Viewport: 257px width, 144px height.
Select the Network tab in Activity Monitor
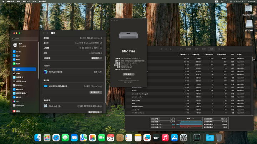coord(211,49)
